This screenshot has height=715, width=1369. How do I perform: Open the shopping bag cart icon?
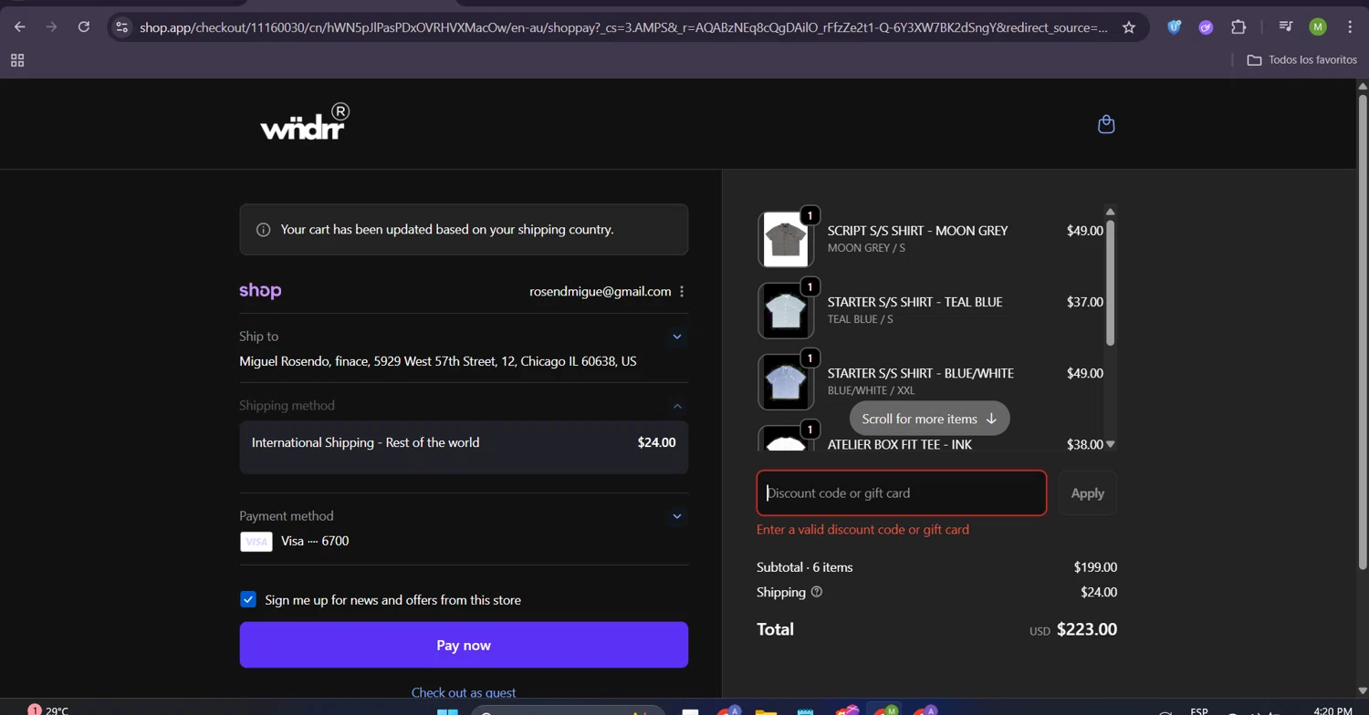(1106, 124)
